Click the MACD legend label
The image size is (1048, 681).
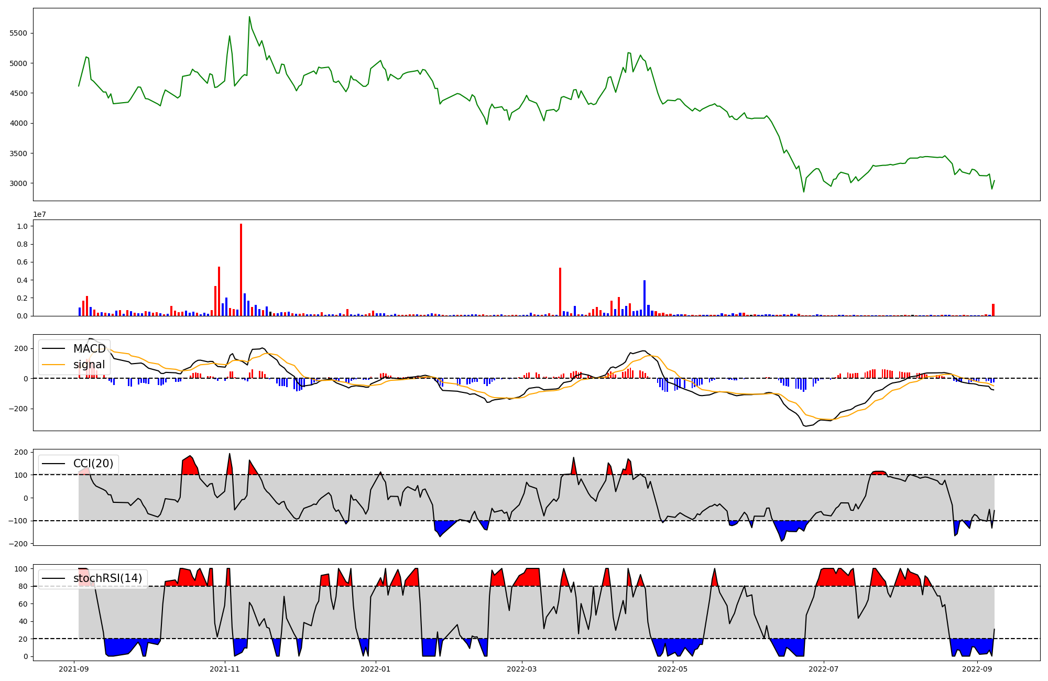click(x=89, y=349)
